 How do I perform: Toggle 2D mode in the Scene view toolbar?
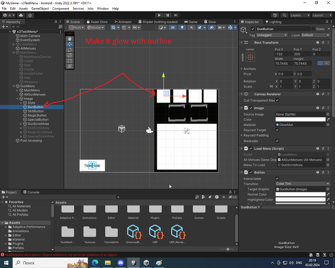[173, 27]
